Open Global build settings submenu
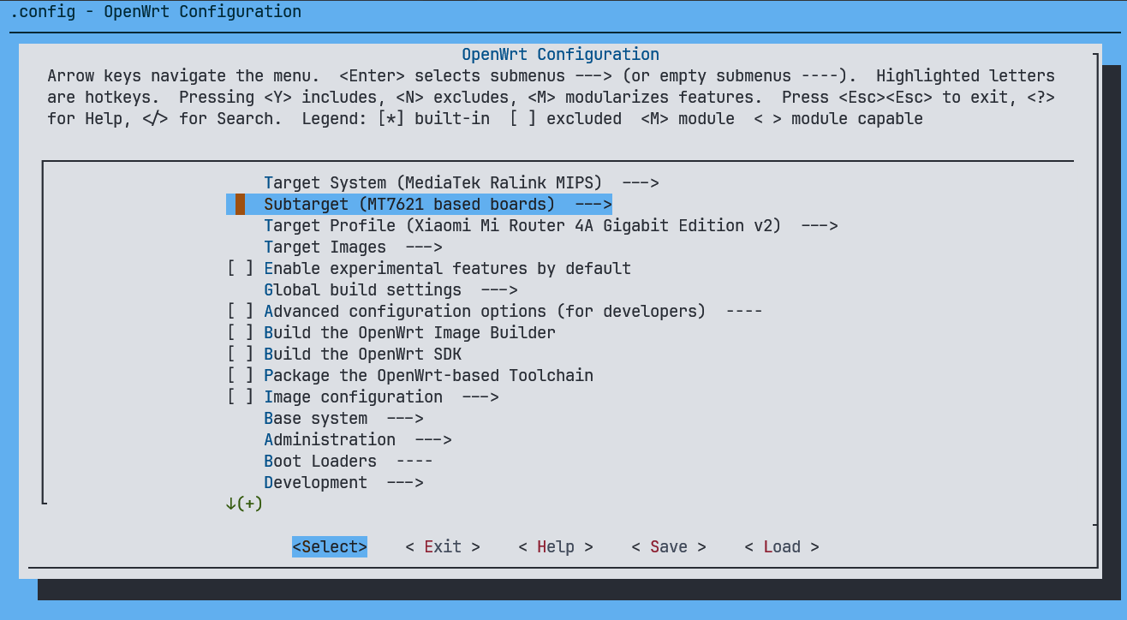Viewport: 1127px width, 620px height. [x=390, y=290]
